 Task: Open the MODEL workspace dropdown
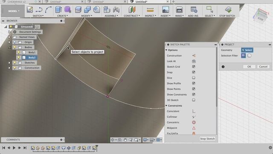click(14, 11)
